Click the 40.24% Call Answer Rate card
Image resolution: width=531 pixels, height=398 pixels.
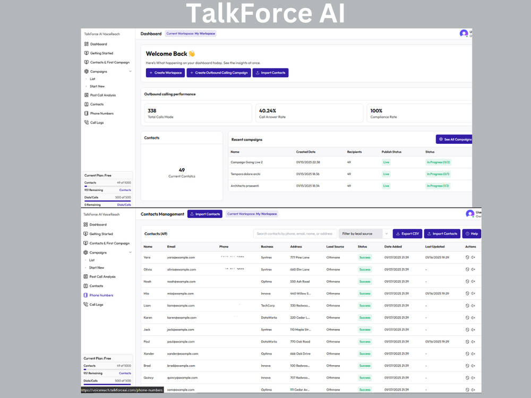pyautogui.click(x=309, y=113)
